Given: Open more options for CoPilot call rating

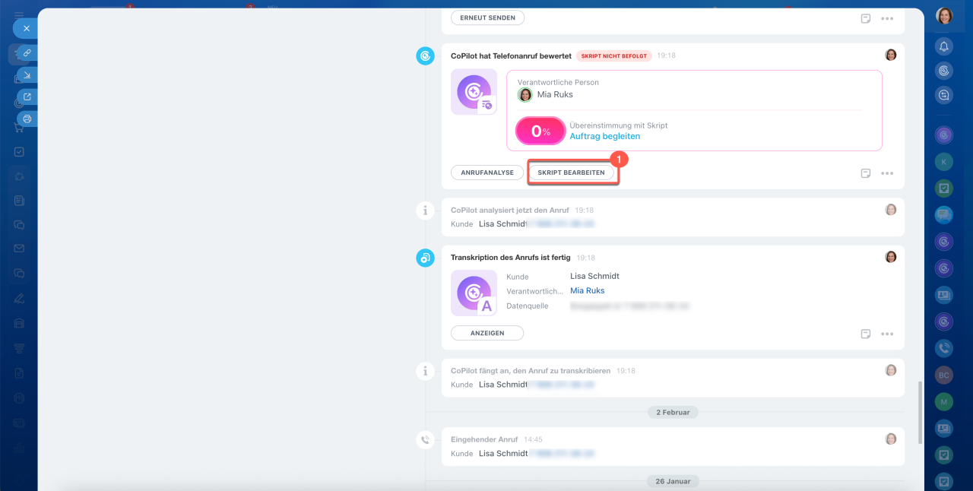Looking at the screenshot, I should point(887,173).
